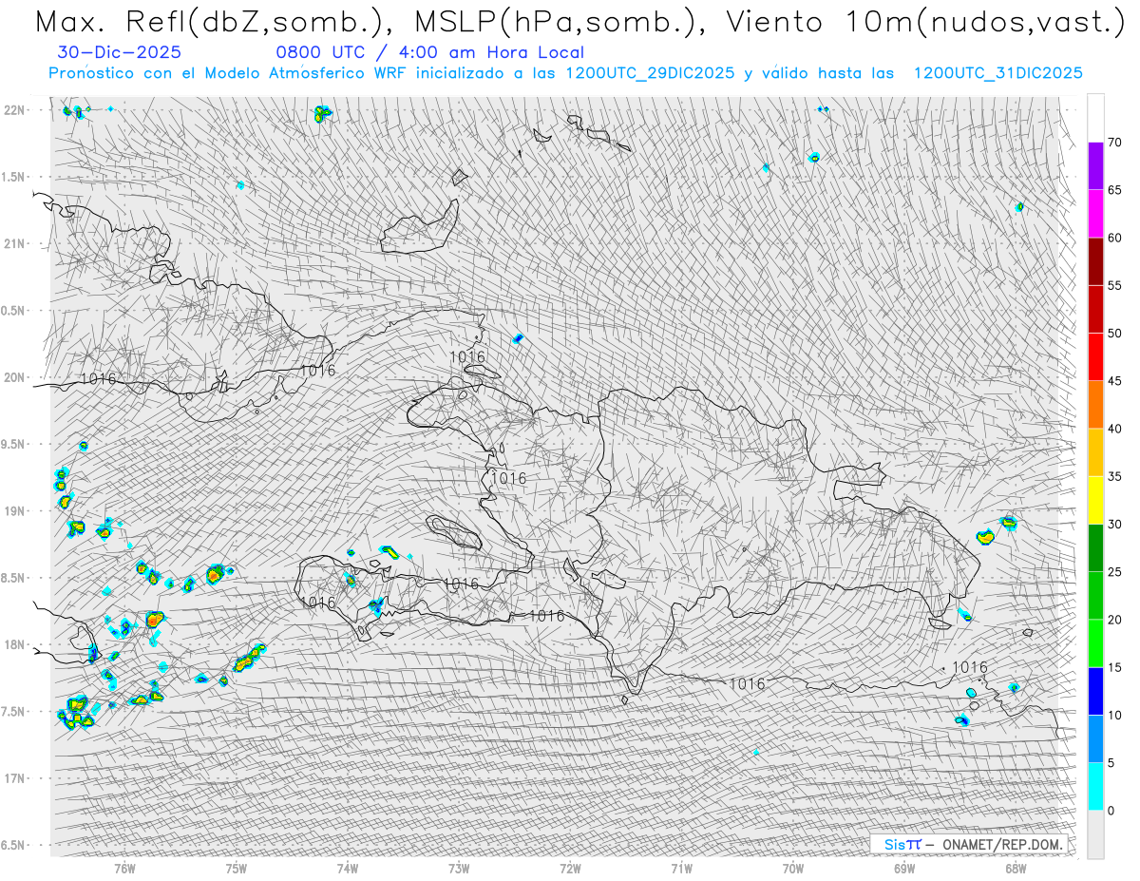This screenshot has height=881, width=1140.
Task: Select the yellow 30-35 dBZ colorbar segment
Action: tap(1095, 500)
